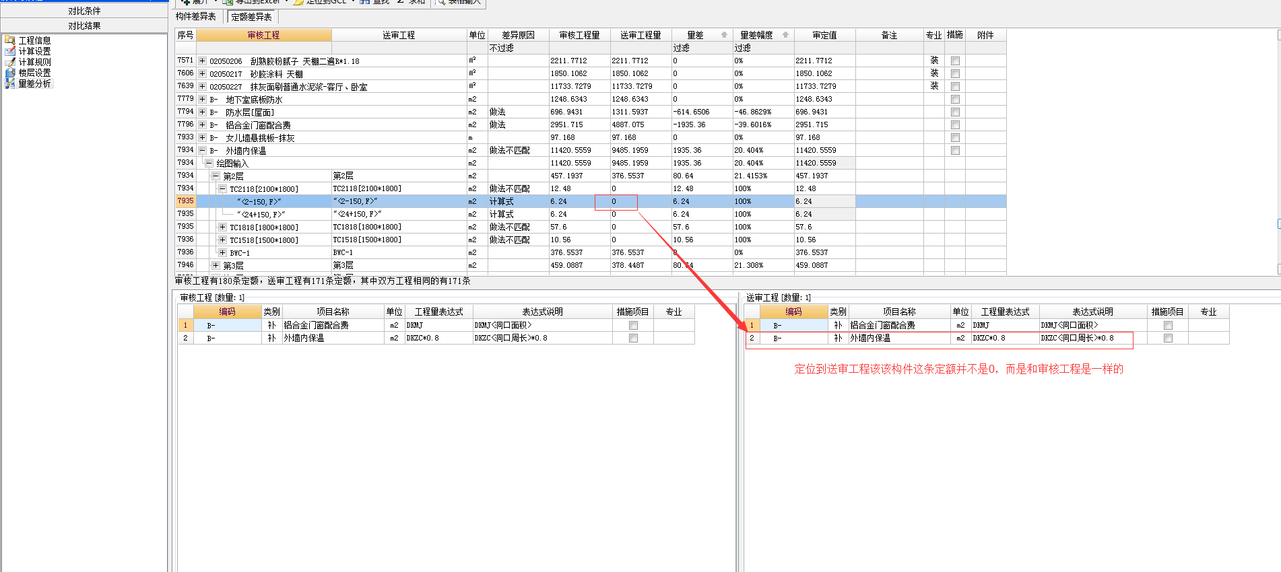Expand the TC1818[1800*1800] node

click(222, 227)
